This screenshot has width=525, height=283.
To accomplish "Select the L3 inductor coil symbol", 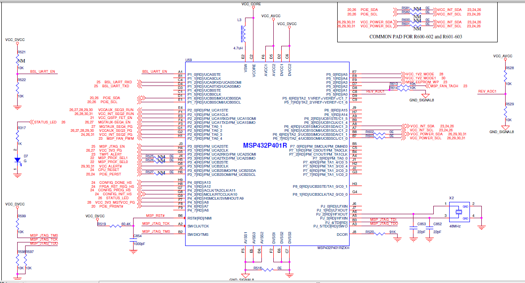I will [244, 34].
